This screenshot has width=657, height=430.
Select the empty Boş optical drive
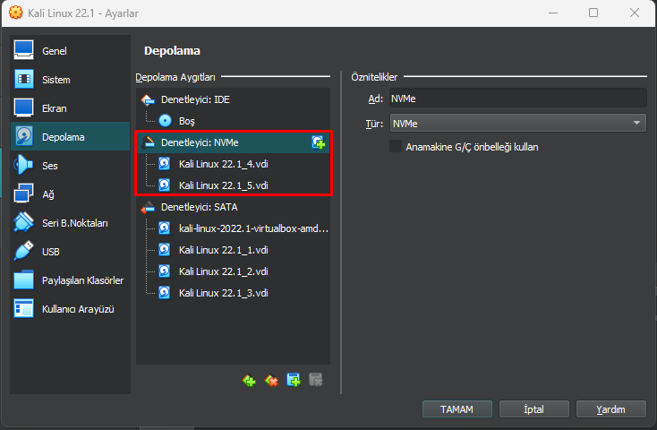click(x=234, y=121)
